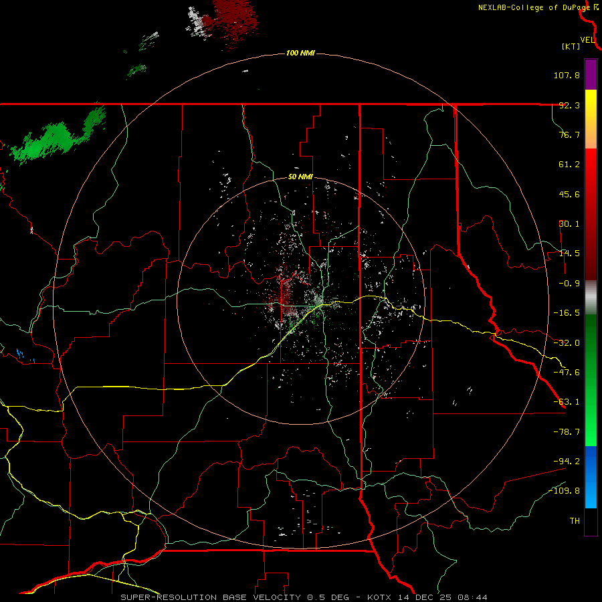Click the TH threshold label

click(575, 521)
